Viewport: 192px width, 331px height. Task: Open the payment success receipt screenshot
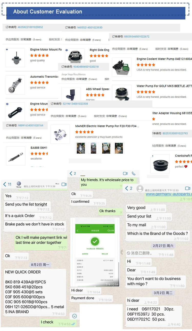pos(95,252)
